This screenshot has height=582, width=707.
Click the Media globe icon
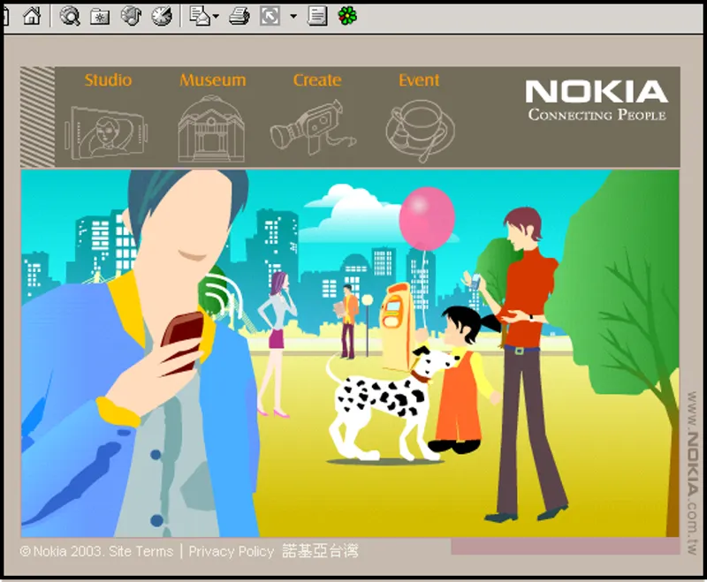click(x=131, y=16)
